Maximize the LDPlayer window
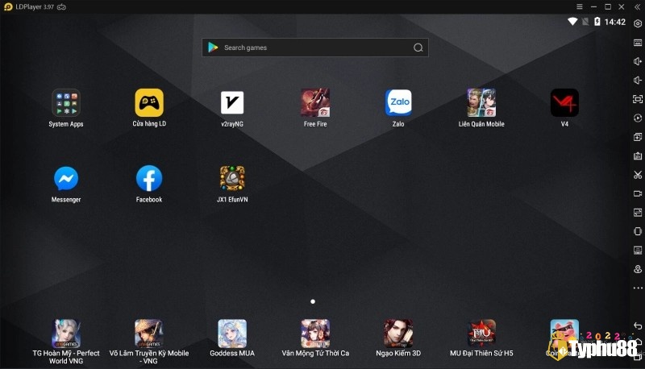645x369 pixels. tap(608, 6)
